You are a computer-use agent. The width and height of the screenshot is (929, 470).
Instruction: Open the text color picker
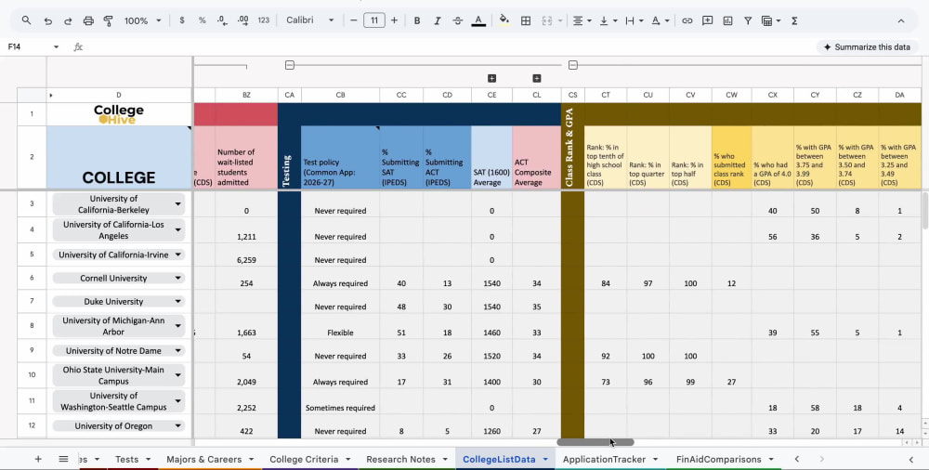click(x=478, y=20)
